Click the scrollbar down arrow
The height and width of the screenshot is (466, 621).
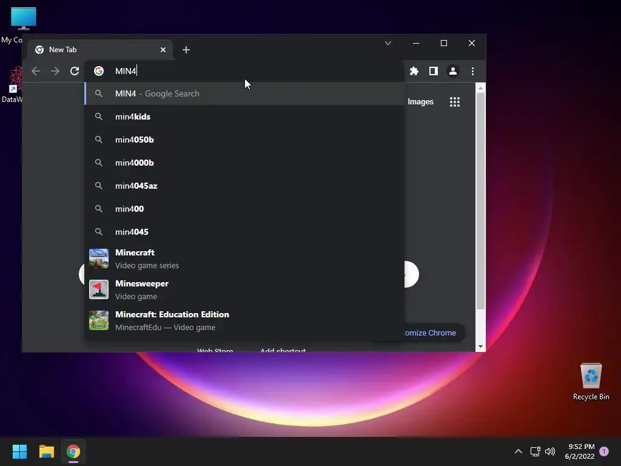point(480,346)
